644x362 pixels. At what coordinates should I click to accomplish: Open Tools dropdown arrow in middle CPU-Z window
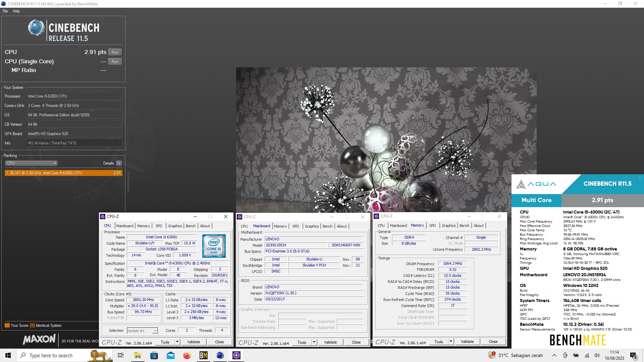[314, 343]
